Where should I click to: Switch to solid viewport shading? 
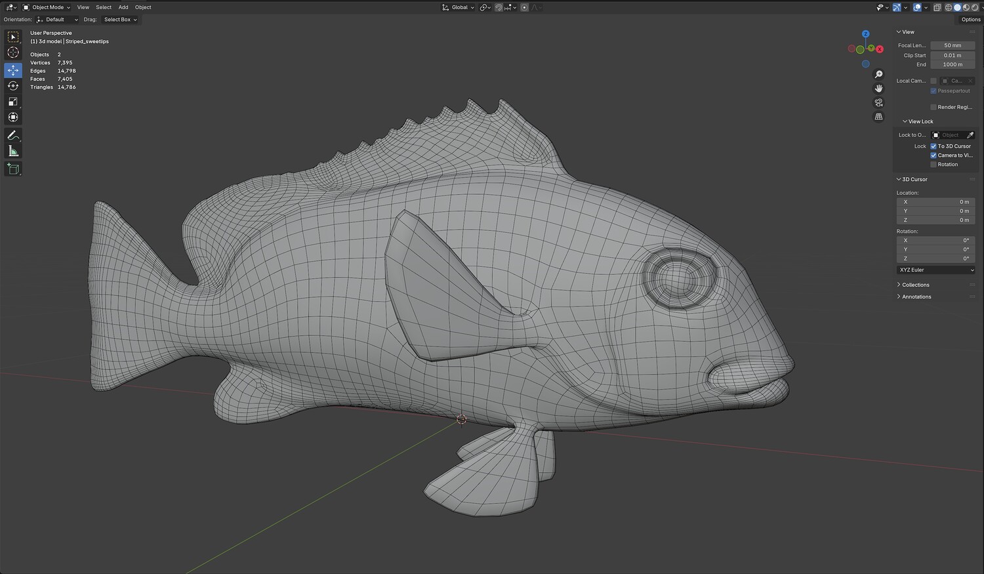(x=957, y=7)
